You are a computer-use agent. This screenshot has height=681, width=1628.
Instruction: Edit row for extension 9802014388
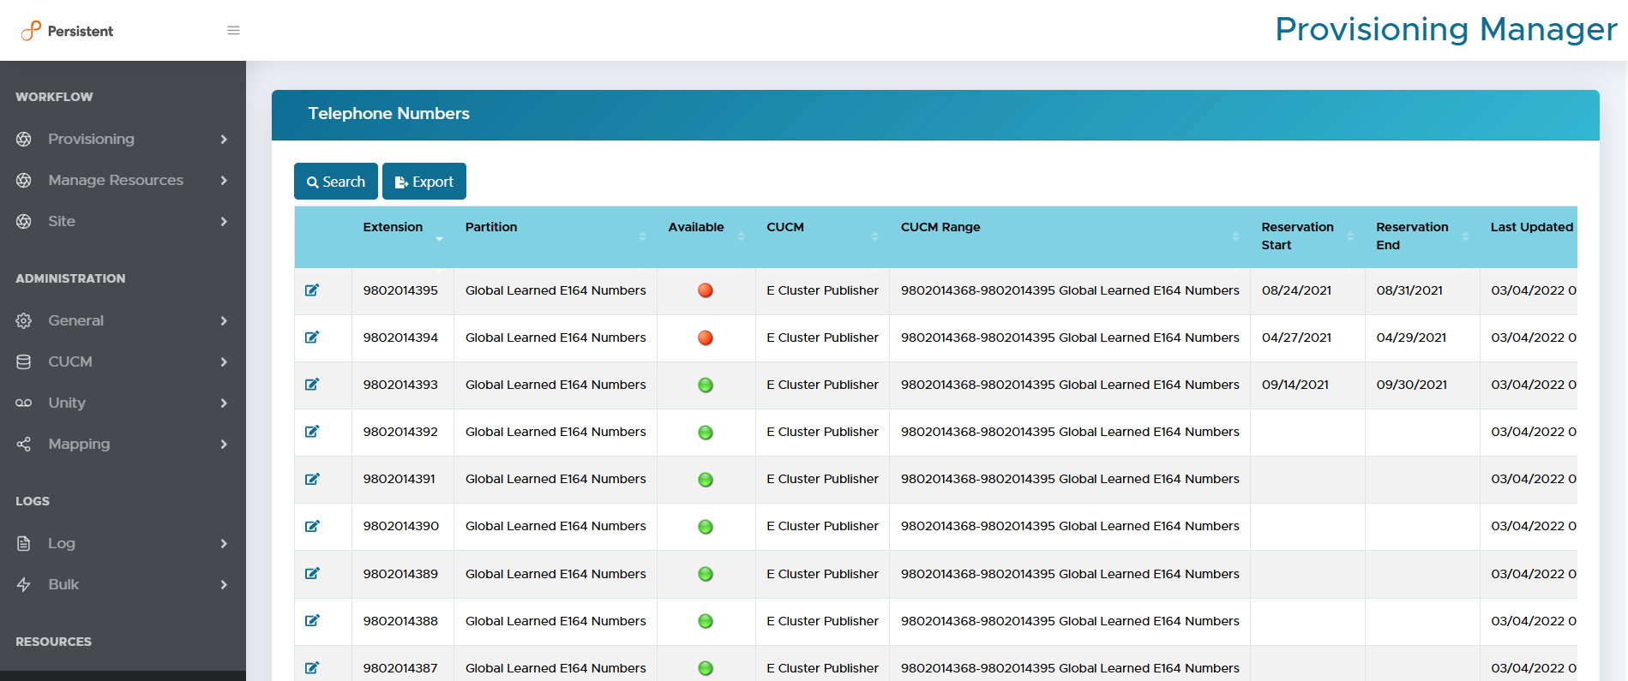(x=312, y=621)
